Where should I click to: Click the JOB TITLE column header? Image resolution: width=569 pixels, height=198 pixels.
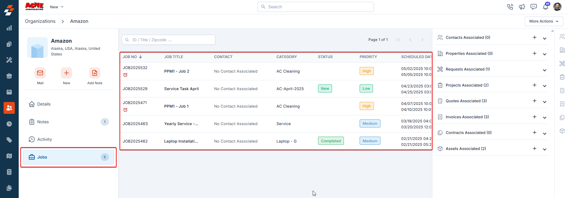coord(174,57)
